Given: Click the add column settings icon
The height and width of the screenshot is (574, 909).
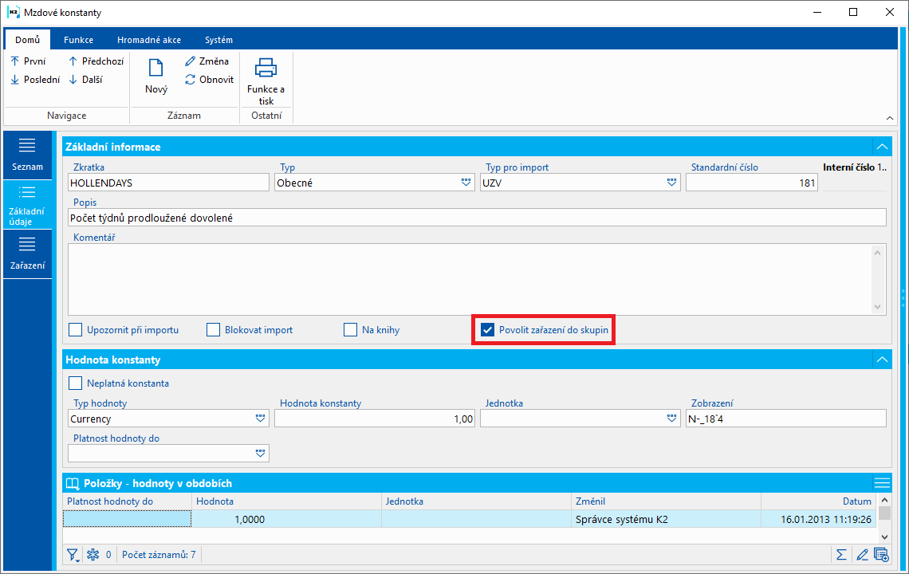Looking at the screenshot, I should (x=881, y=555).
